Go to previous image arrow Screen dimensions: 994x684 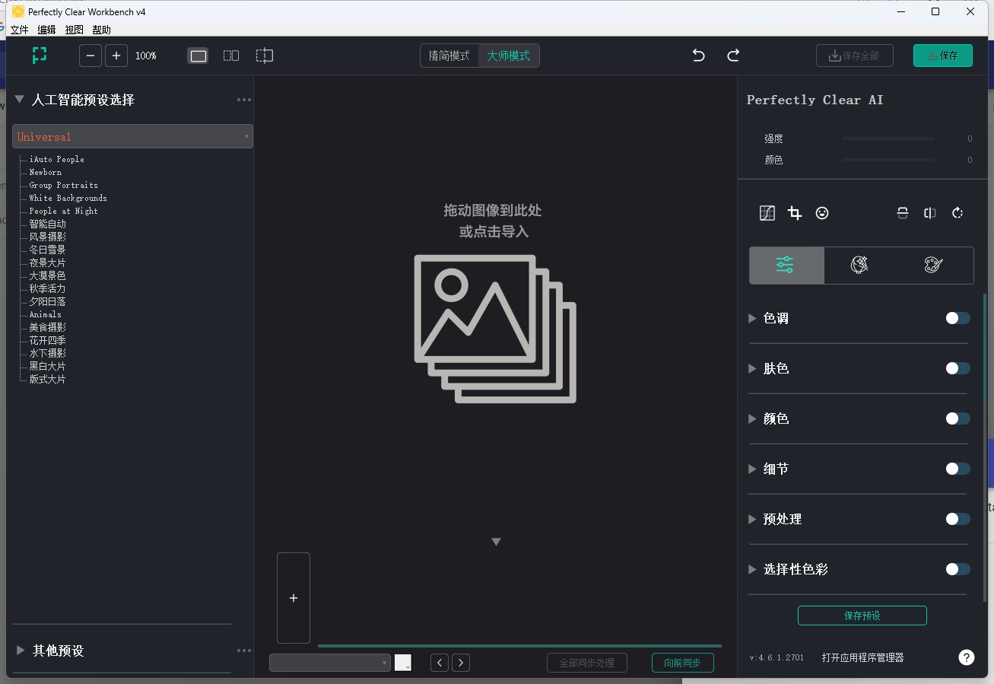(440, 663)
